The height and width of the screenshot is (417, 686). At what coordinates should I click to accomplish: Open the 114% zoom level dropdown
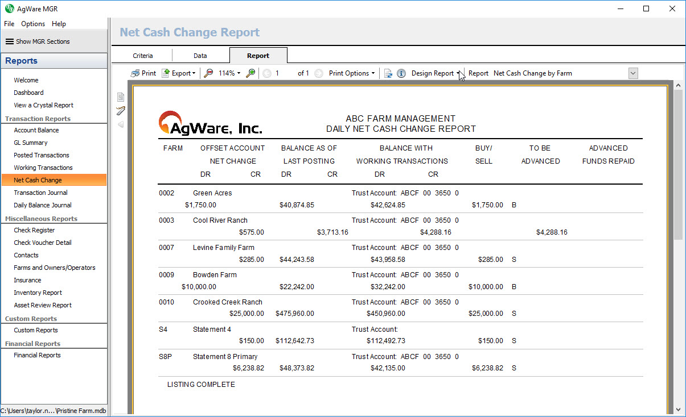click(x=229, y=73)
